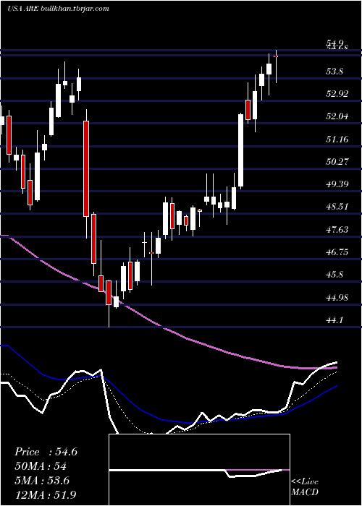Click the 45.8 price axis label
This screenshot has width=362, height=506.
pyautogui.click(x=334, y=275)
